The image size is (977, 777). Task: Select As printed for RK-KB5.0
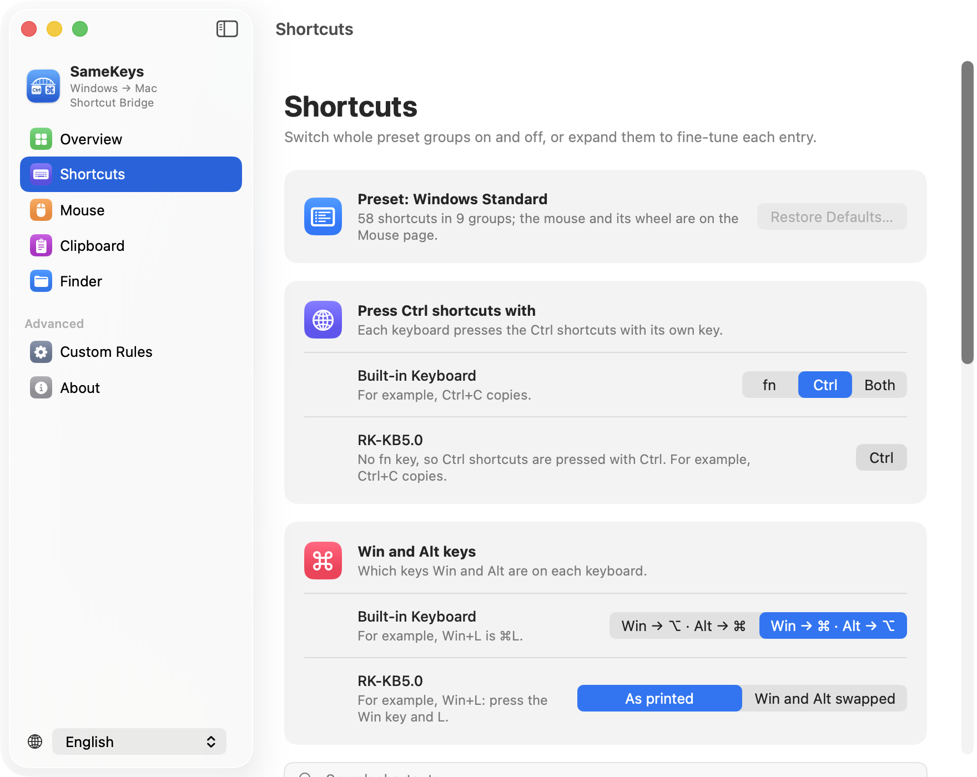click(x=659, y=698)
